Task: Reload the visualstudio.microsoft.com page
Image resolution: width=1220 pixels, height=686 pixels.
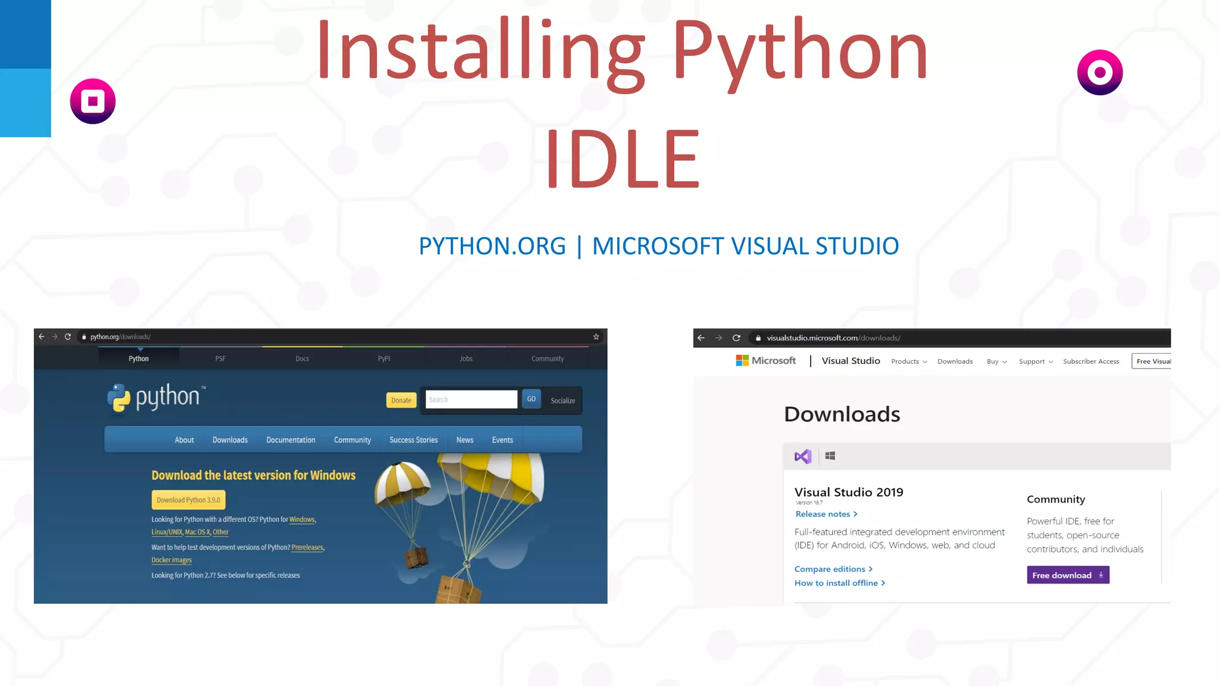Action: [x=736, y=338]
